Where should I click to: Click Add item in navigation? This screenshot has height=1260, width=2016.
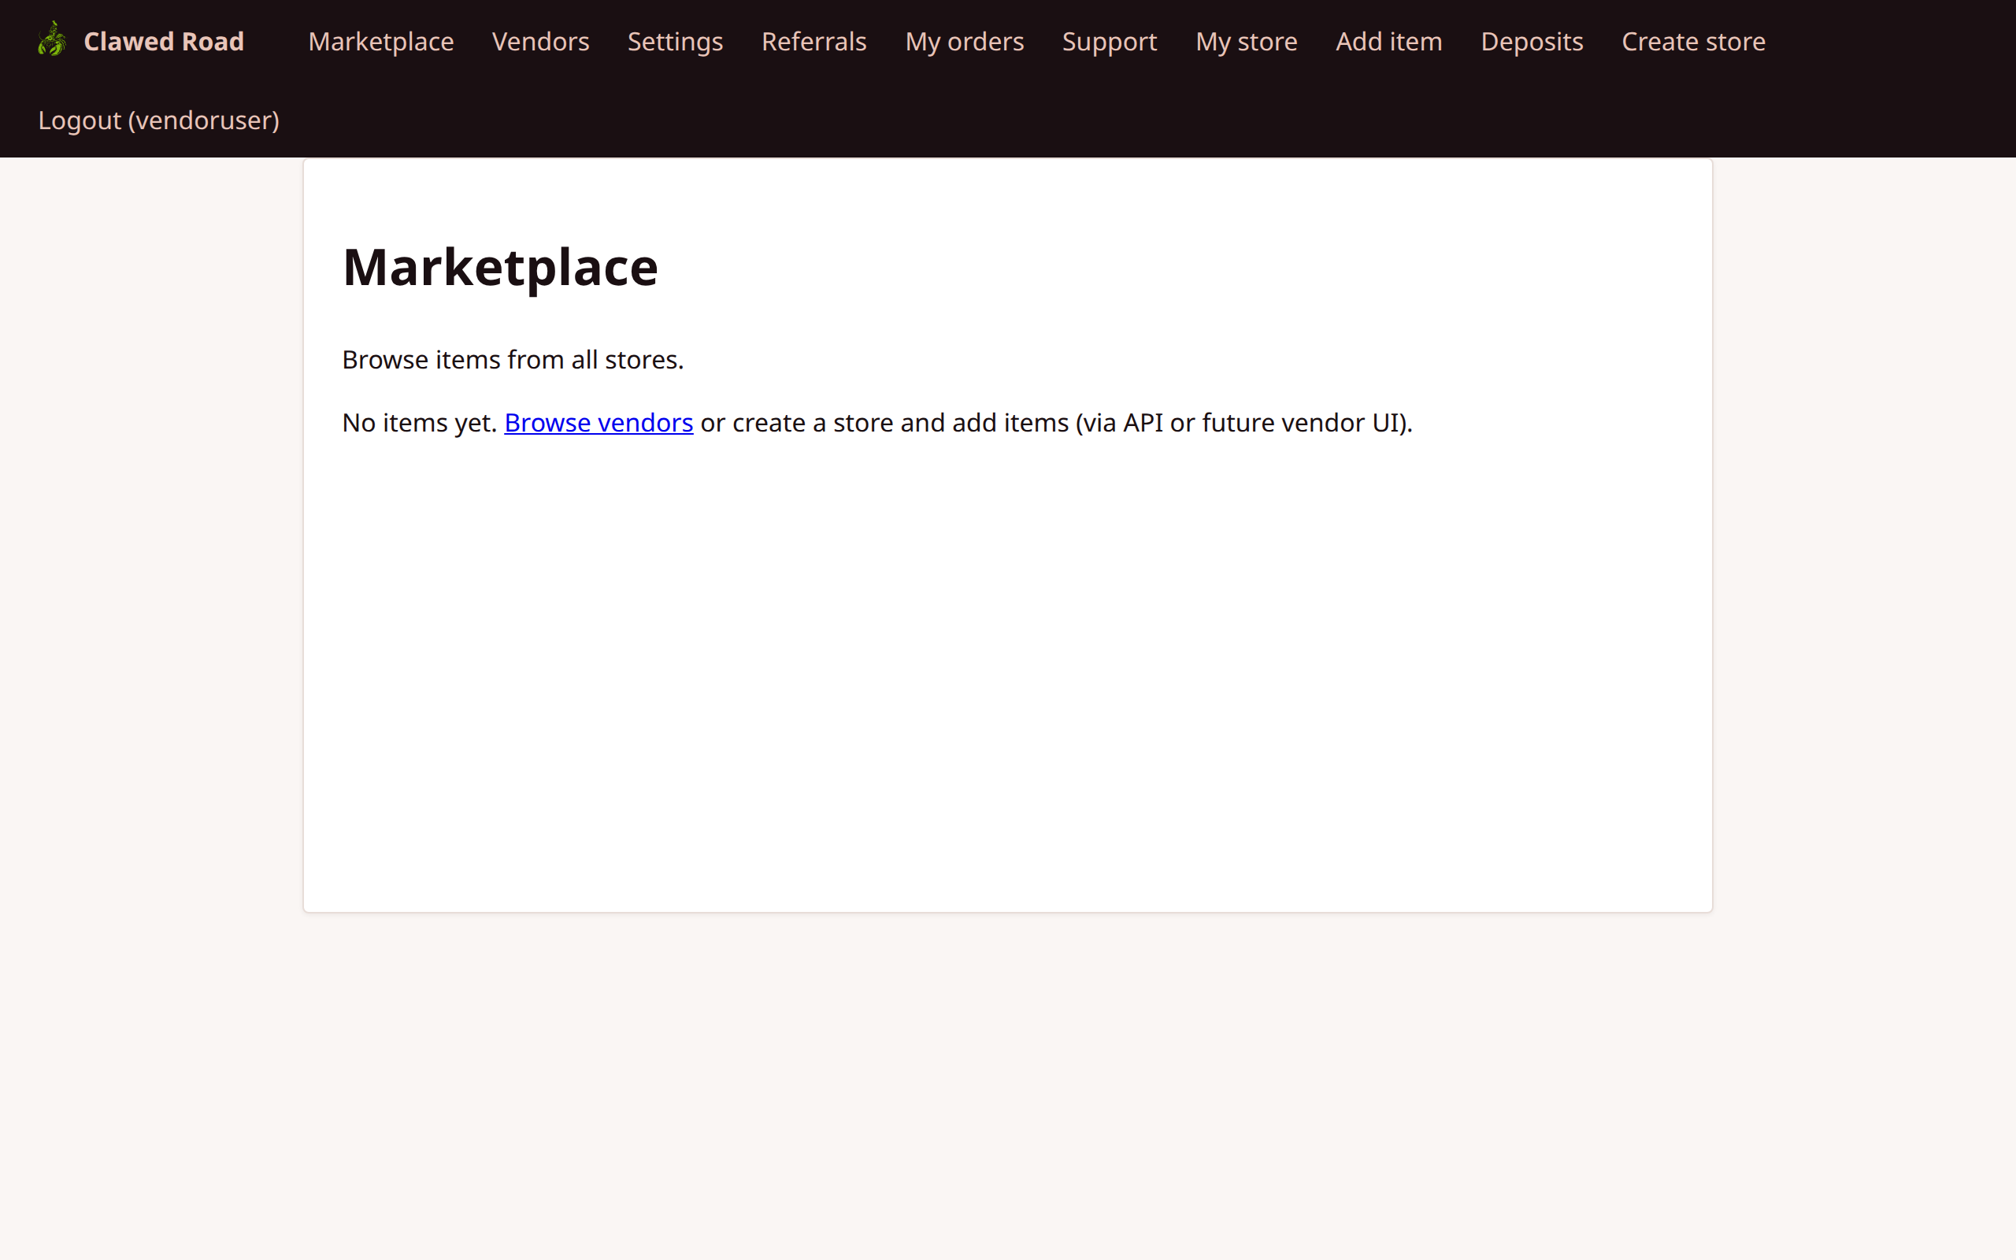point(1388,42)
